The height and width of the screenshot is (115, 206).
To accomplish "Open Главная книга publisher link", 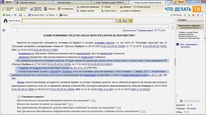I will tap(145, 30).
